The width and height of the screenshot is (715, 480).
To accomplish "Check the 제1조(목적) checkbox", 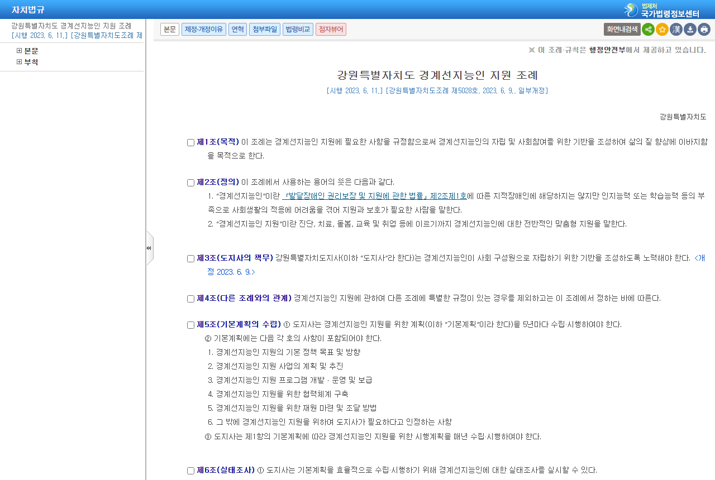I will 190,142.
